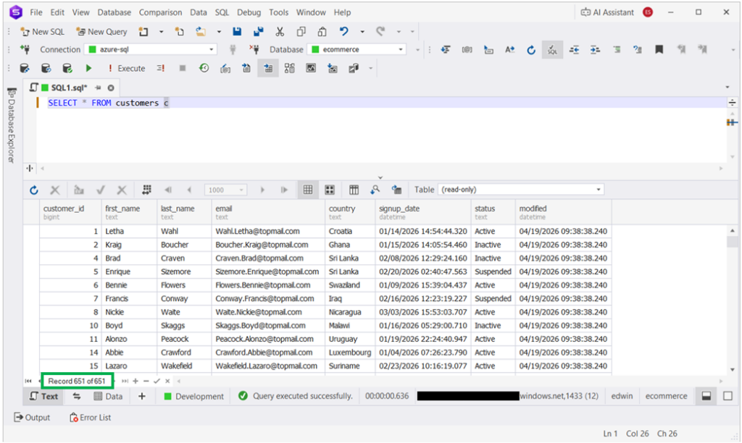Toggle the SQL syntax check button

click(x=552, y=50)
